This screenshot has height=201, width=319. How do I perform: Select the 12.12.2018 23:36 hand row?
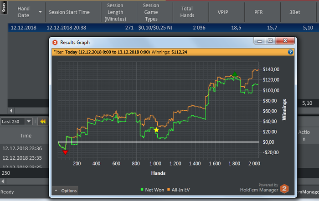pos(22,148)
